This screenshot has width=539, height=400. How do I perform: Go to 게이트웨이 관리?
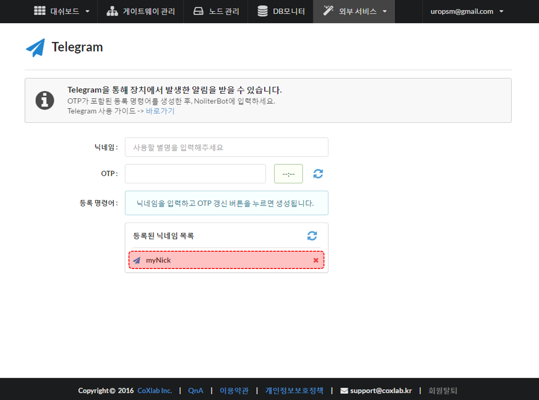(x=141, y=11)
